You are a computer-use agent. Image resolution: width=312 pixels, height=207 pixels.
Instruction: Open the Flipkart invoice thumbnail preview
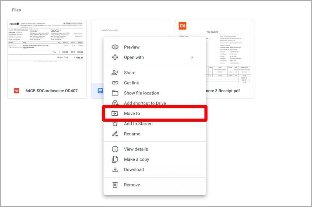(47, 52)
